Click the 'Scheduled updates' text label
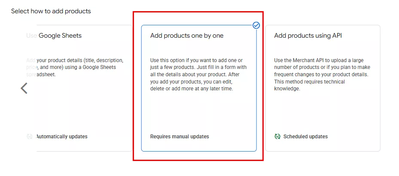This screenshot has height=176, width=399. (x=305, y=137)
